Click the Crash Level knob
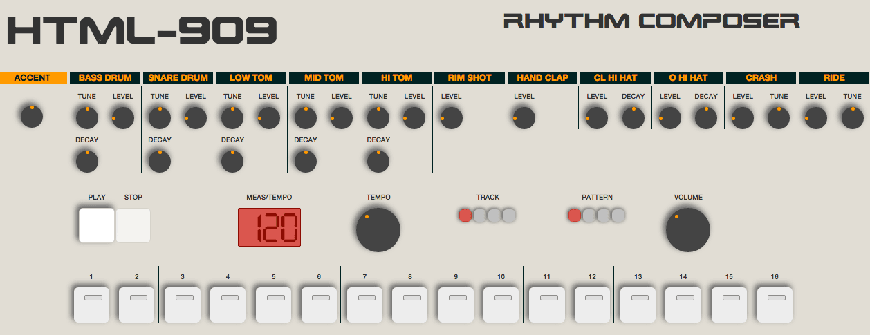 pos(743,118)
